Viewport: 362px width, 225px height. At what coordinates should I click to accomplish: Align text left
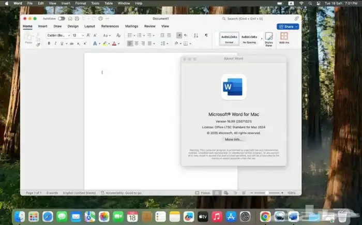pos(130,43)
